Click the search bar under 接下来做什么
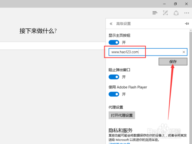This screenshot has width=192, height=144. point(53,46)
